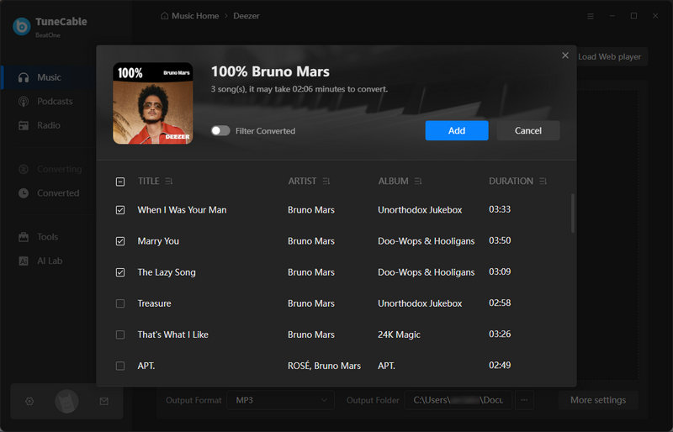Image resolution: width=673 pixels, height=432 pixels.
Task: Sort songs by DURATION column icon
Action: click(x=543, y=182)
